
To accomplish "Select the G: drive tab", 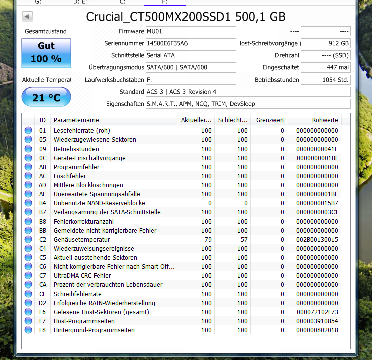I will pyautogui.click(x=38, y=2).
